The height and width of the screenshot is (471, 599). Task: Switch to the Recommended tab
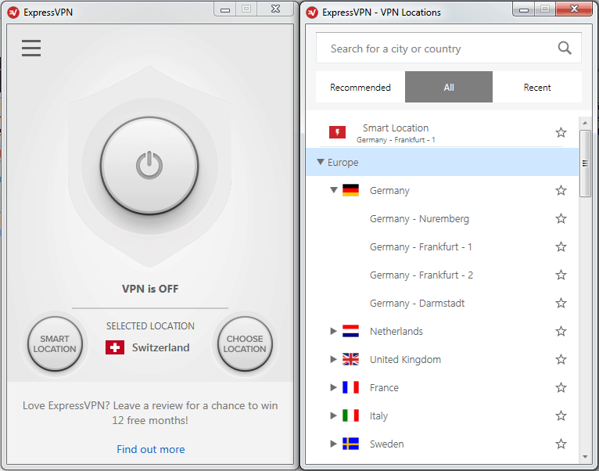360,87
